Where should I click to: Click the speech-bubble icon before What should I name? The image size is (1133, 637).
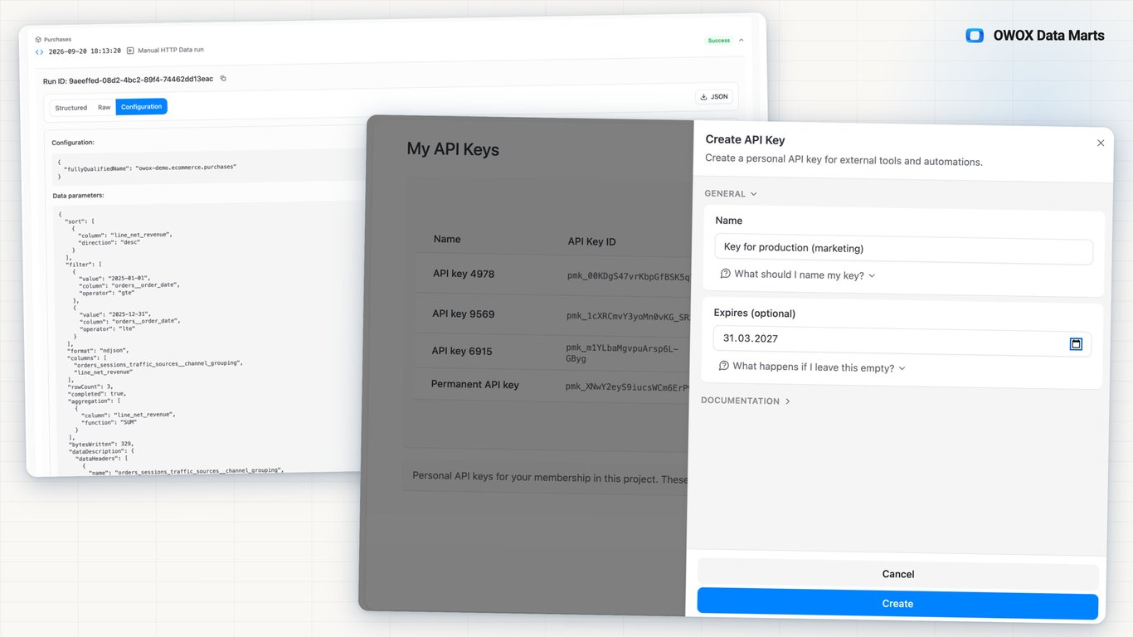[726, 274]
